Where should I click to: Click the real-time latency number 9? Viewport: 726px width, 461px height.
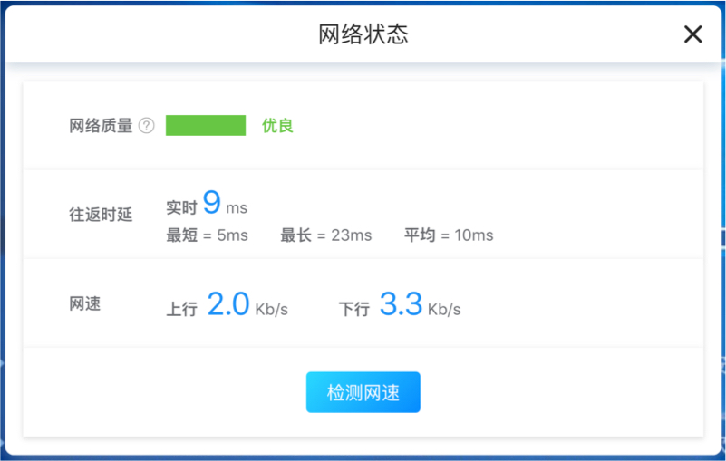(211, 203)
